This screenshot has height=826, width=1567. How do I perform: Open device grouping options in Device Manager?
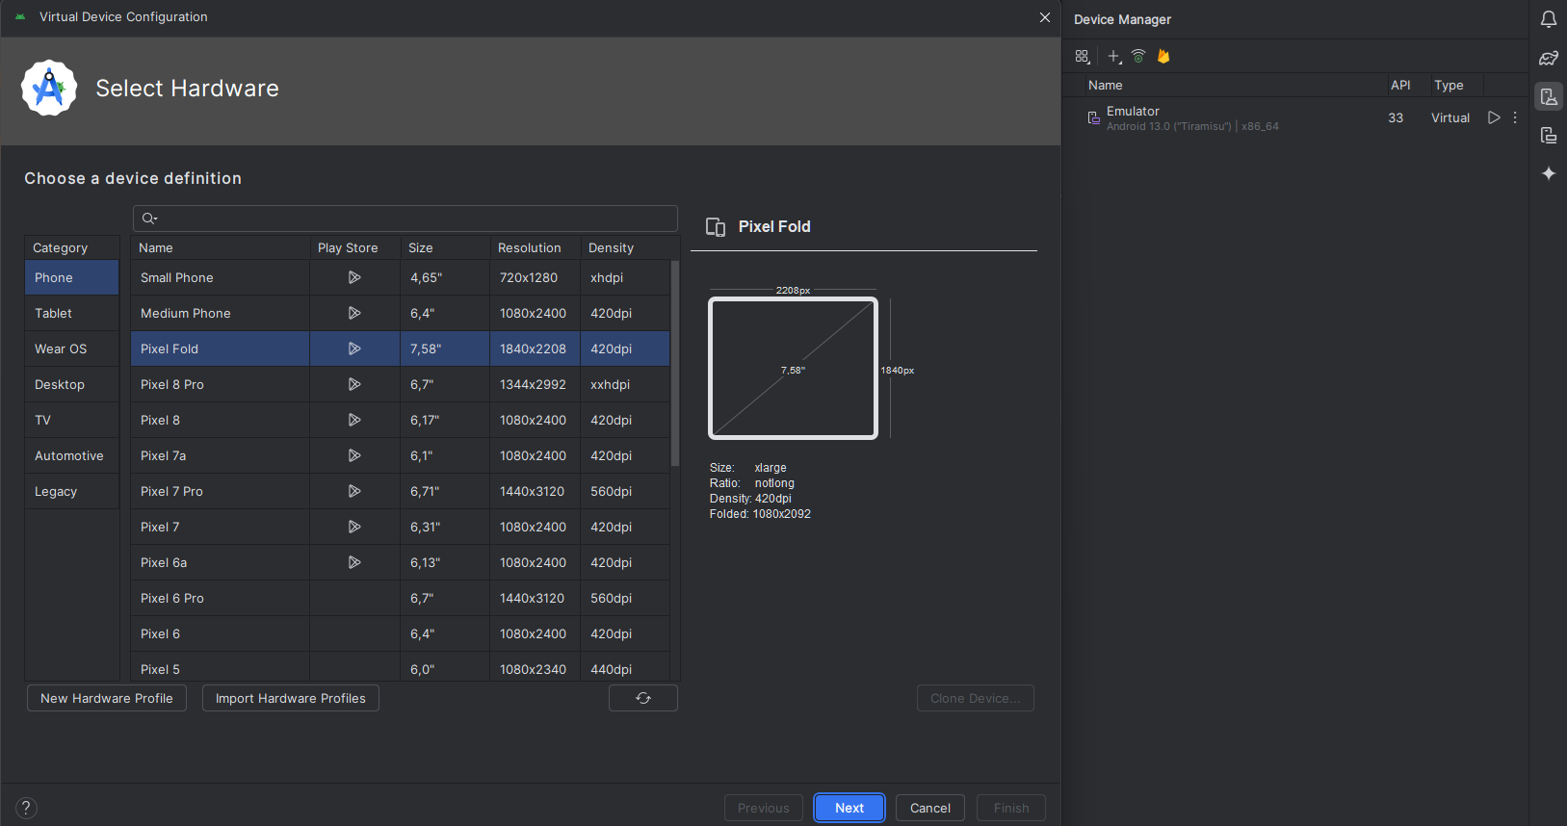pos(1083,57)
